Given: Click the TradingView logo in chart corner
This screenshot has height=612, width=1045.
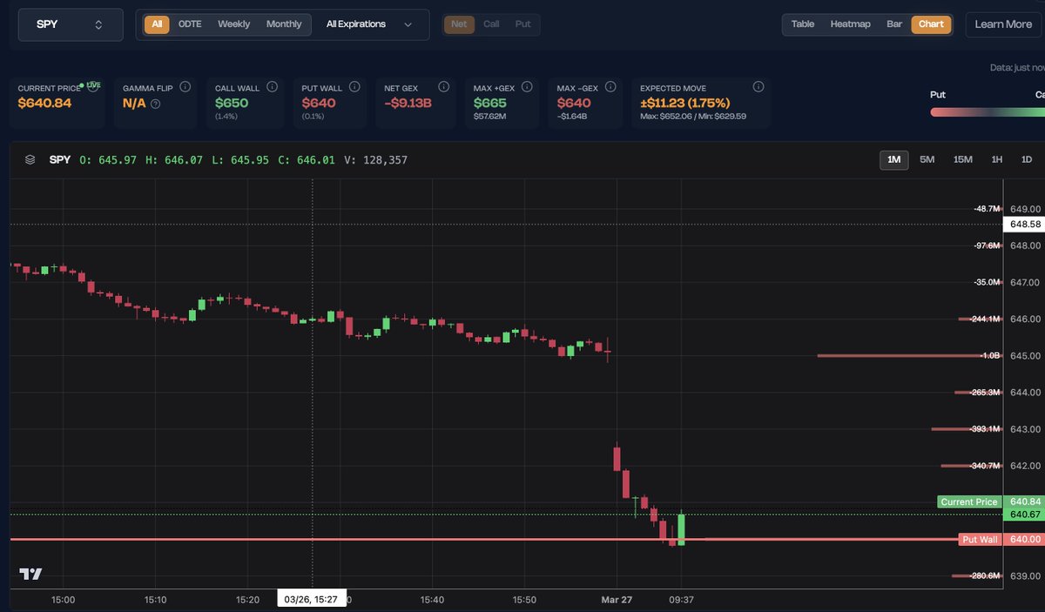Looking at the screenshot, I should coord(31,574).
